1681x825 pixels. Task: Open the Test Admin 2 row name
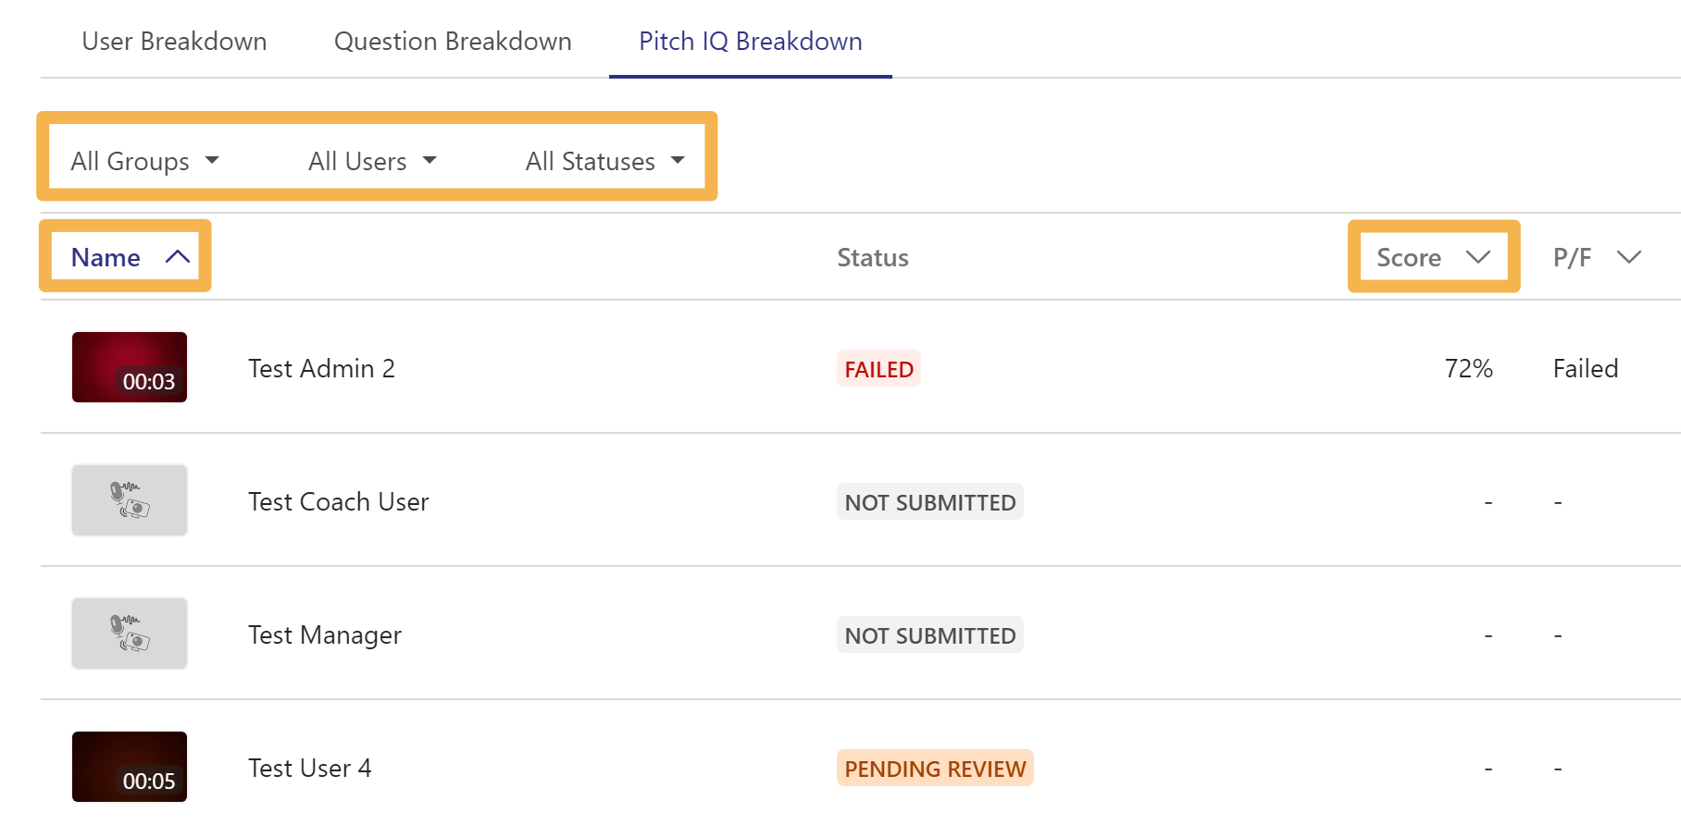coord(321,368)
